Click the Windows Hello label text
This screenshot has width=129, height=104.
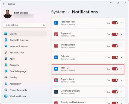point(68,45)
